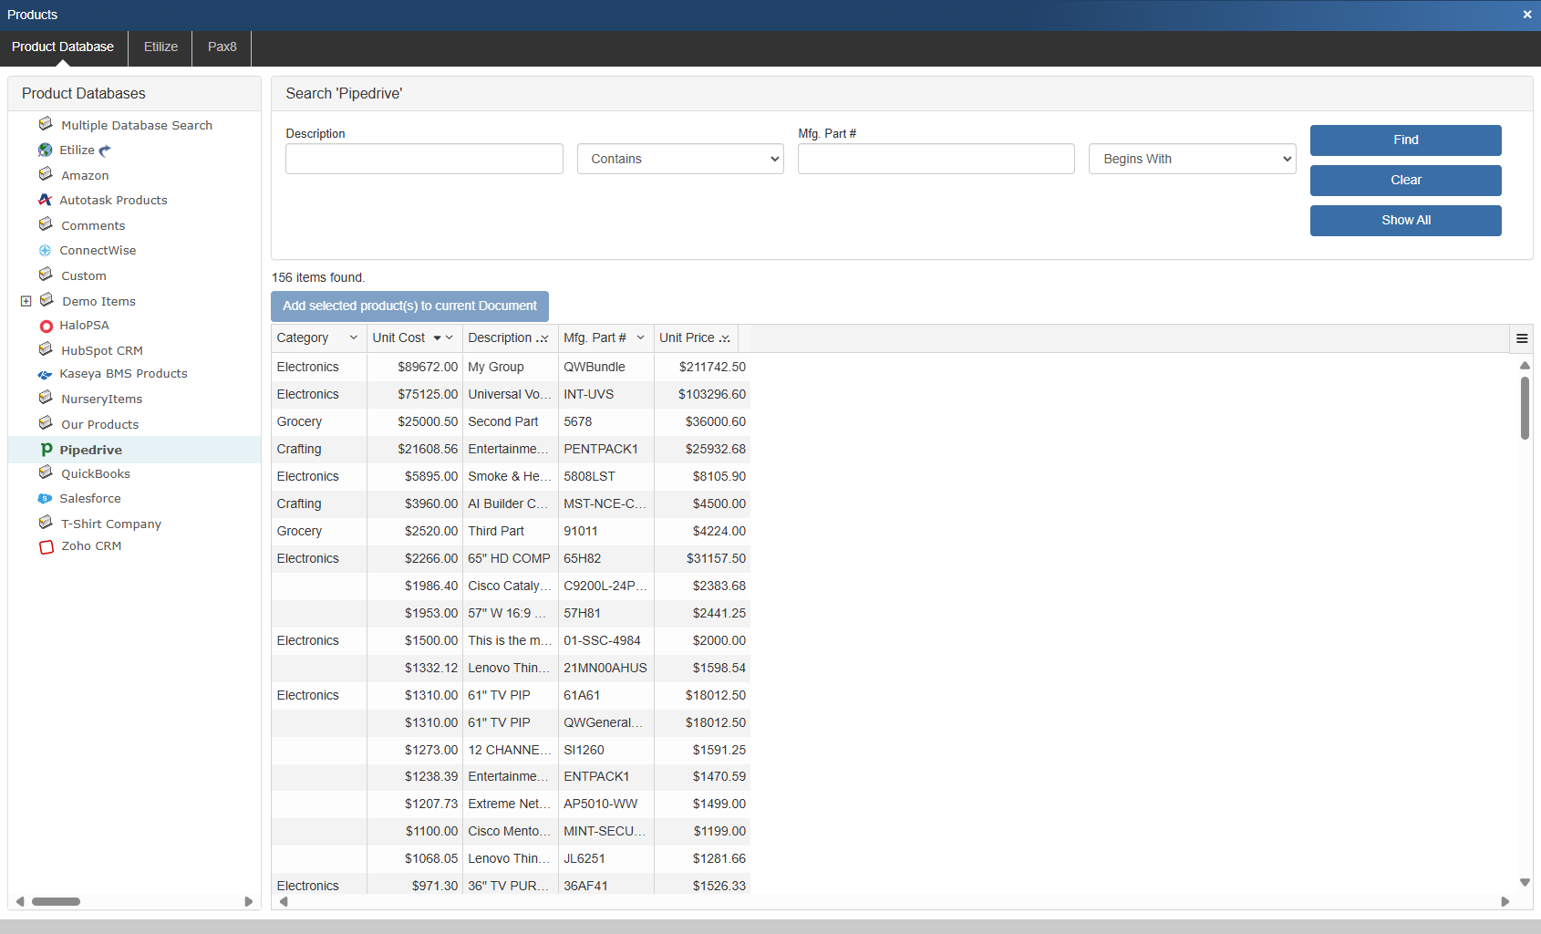The width and height of the screenshot is (1541, 934).
Task: Expand the Demo Items tree node
Action: point(26,301)
